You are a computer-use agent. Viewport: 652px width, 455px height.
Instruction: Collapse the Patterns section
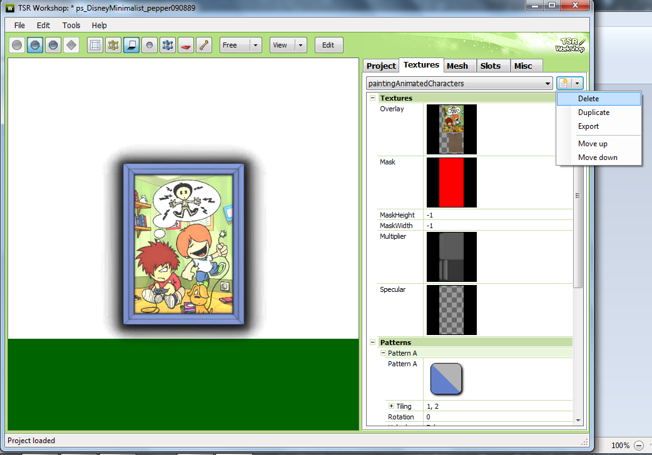372,342
